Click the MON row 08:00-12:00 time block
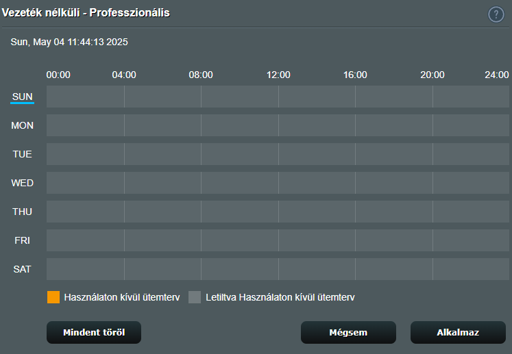Viewport: 512px width, 354px height. click(240, 125)
